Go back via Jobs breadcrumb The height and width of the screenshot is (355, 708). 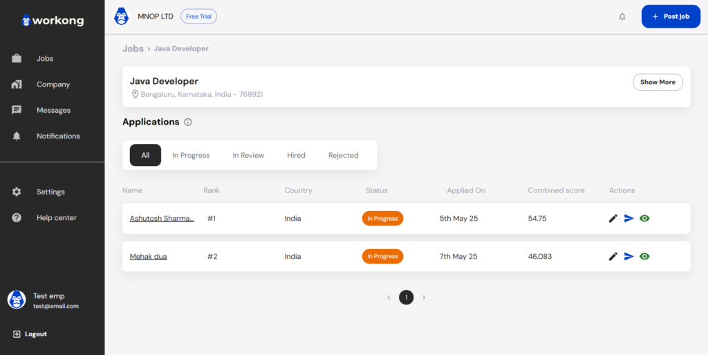133,48
